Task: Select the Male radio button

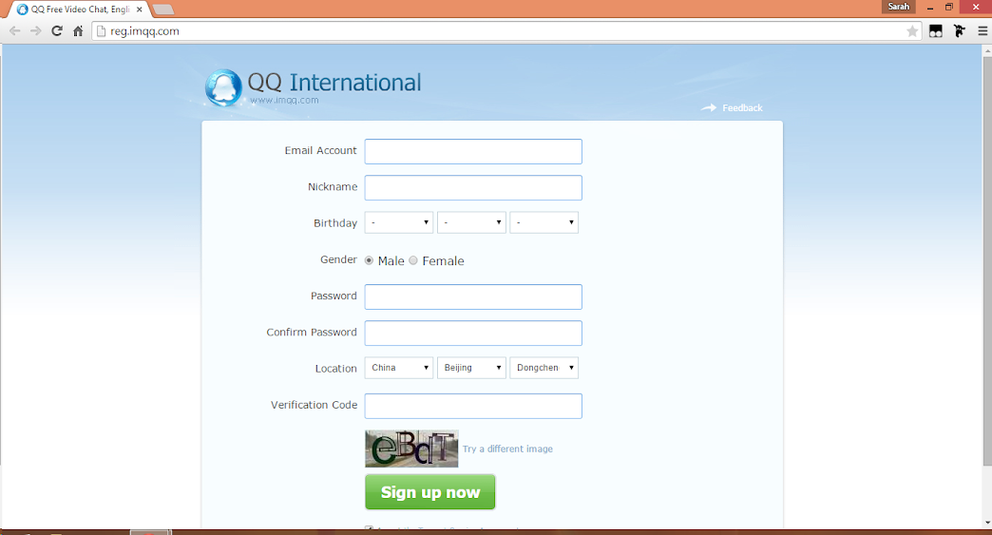Action: 369,260
